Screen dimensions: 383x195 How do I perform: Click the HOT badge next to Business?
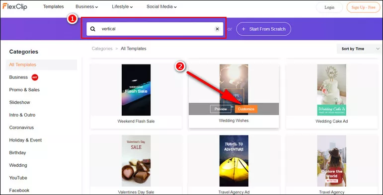(x=35, y=77)
